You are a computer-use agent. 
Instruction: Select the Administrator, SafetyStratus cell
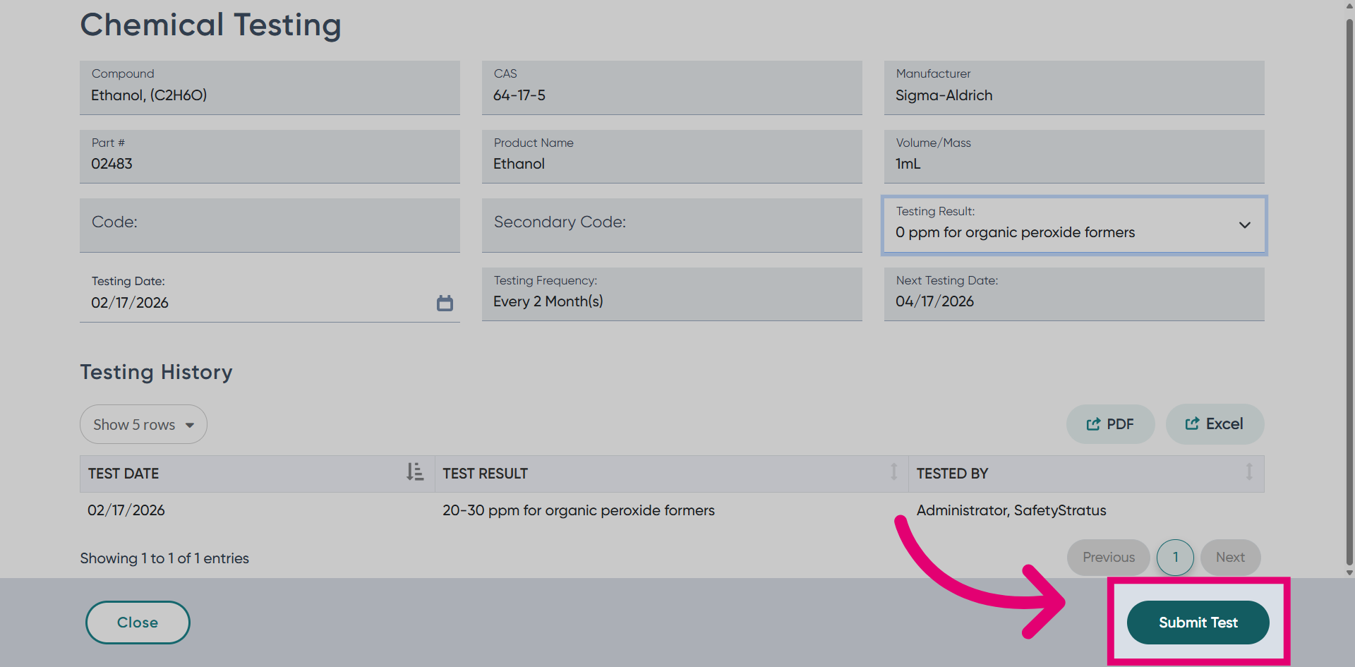1011,510
